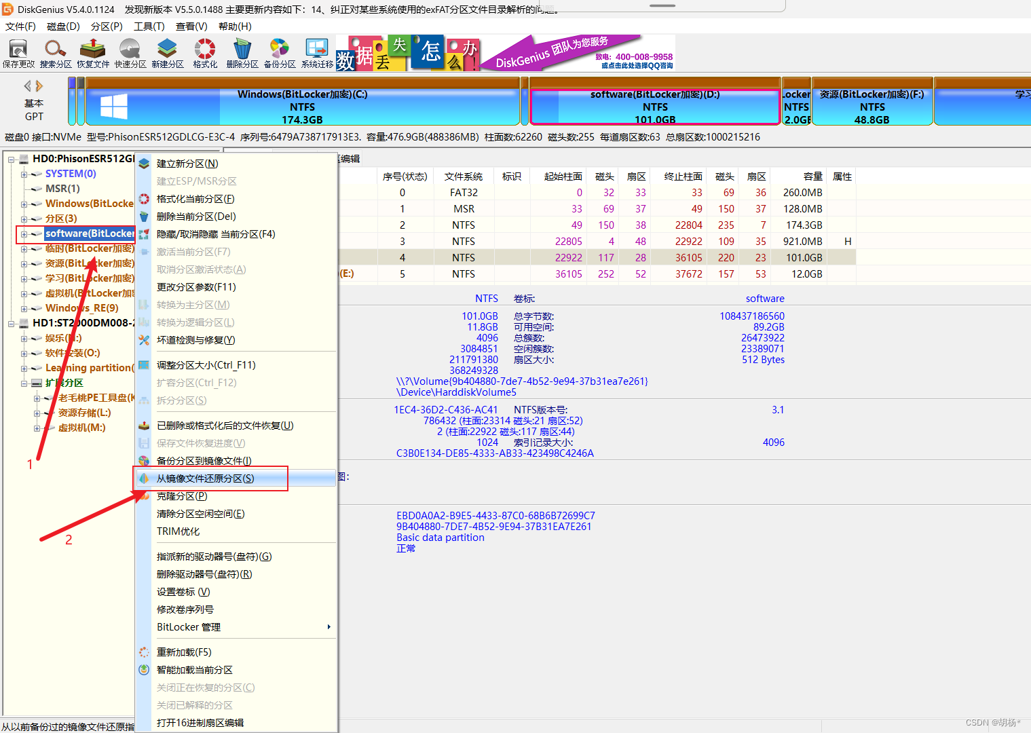The width and height of the screenshot is (1031, 733).
Task: Choose 删除当前分区(Del) from context menu
Action: 236,217
